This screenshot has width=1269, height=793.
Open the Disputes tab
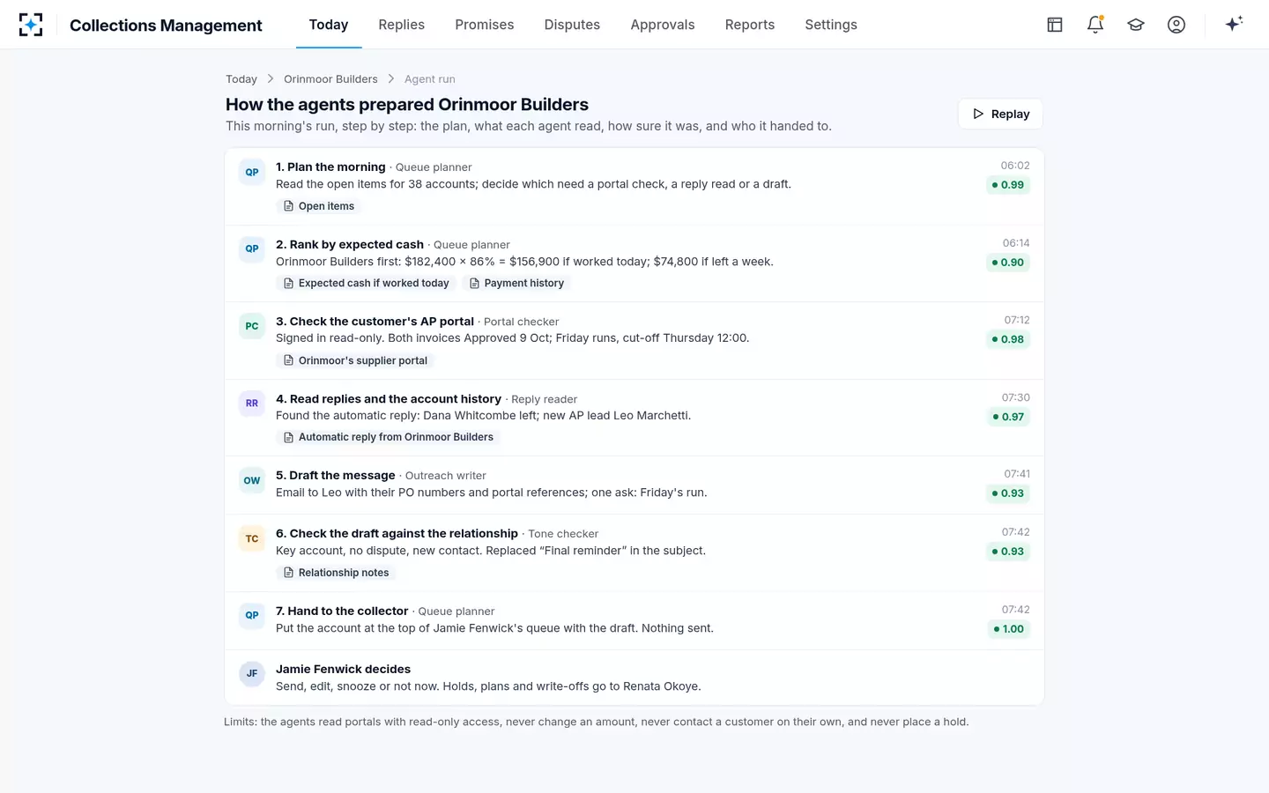[572, 25]
